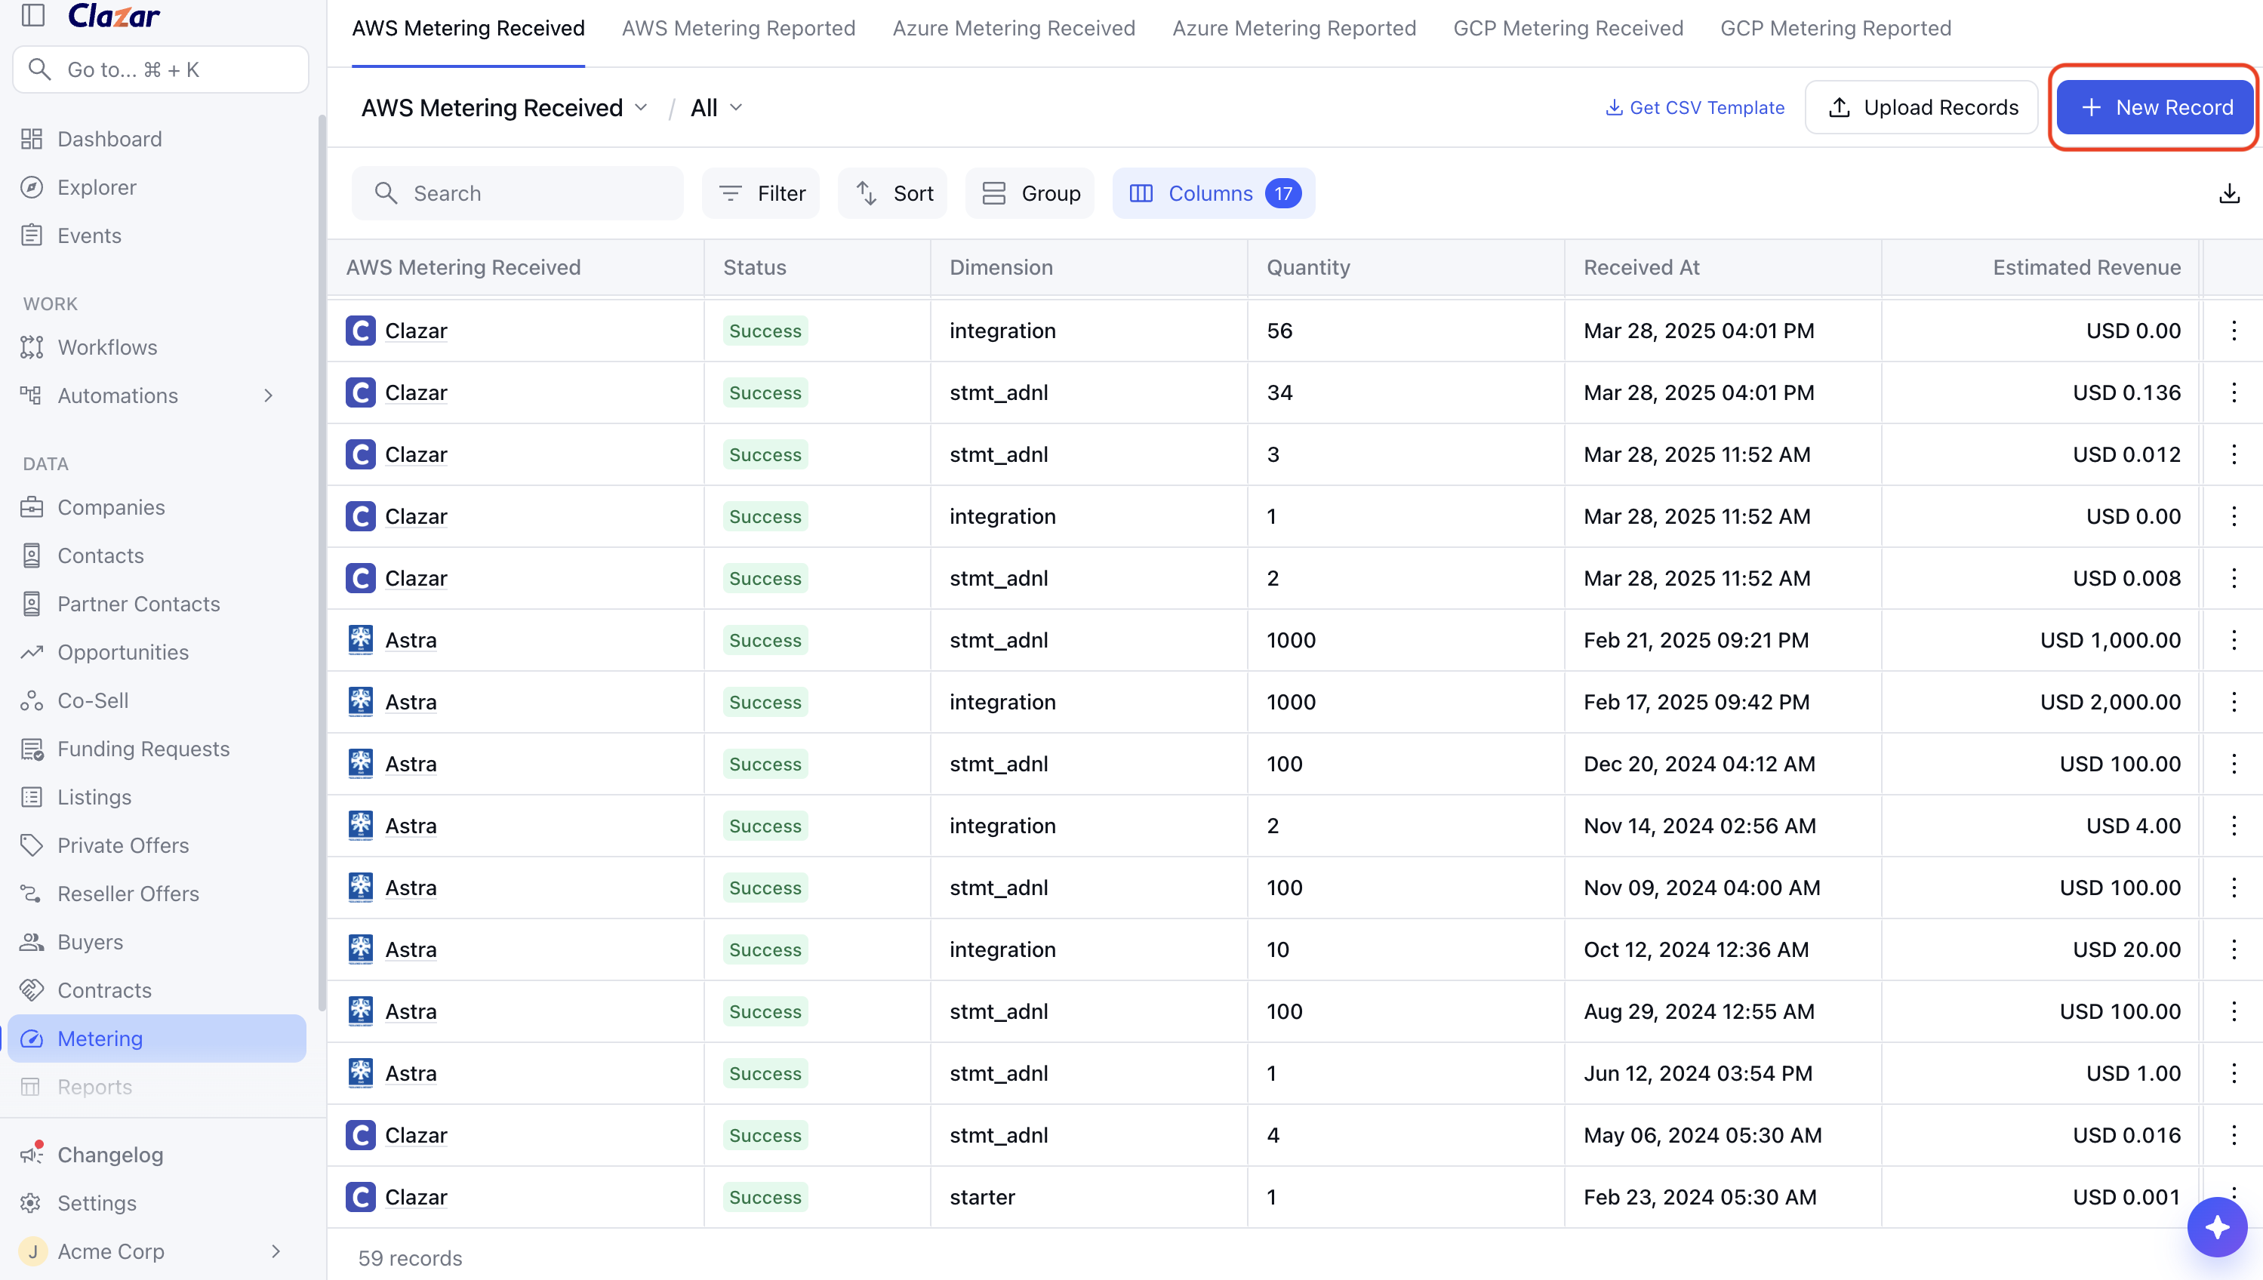Image resolution: width=2263 pixels, height=1280 pixels.
Task: Open the Buyers people icon
Action: pos(32,943)
